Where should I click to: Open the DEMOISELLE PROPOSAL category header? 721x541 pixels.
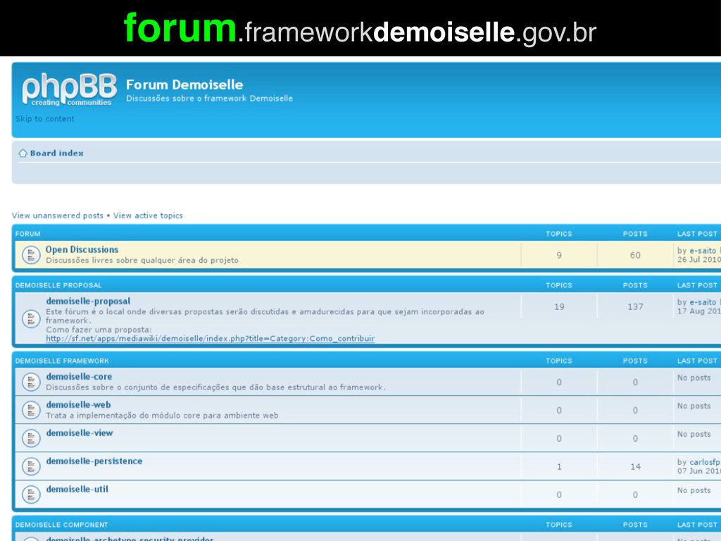point(58,285)
